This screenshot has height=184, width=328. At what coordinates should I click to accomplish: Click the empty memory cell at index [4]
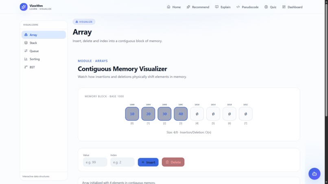(197, 114)
